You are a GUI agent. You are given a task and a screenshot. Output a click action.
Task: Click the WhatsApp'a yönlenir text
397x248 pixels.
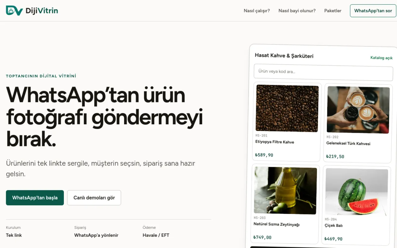[96, 235]
